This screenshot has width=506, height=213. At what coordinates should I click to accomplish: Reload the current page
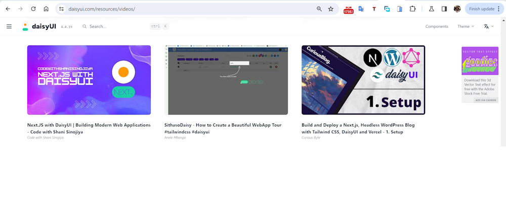[33, 9]
